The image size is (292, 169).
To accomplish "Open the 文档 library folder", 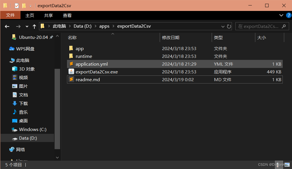I will coord(23,95).
